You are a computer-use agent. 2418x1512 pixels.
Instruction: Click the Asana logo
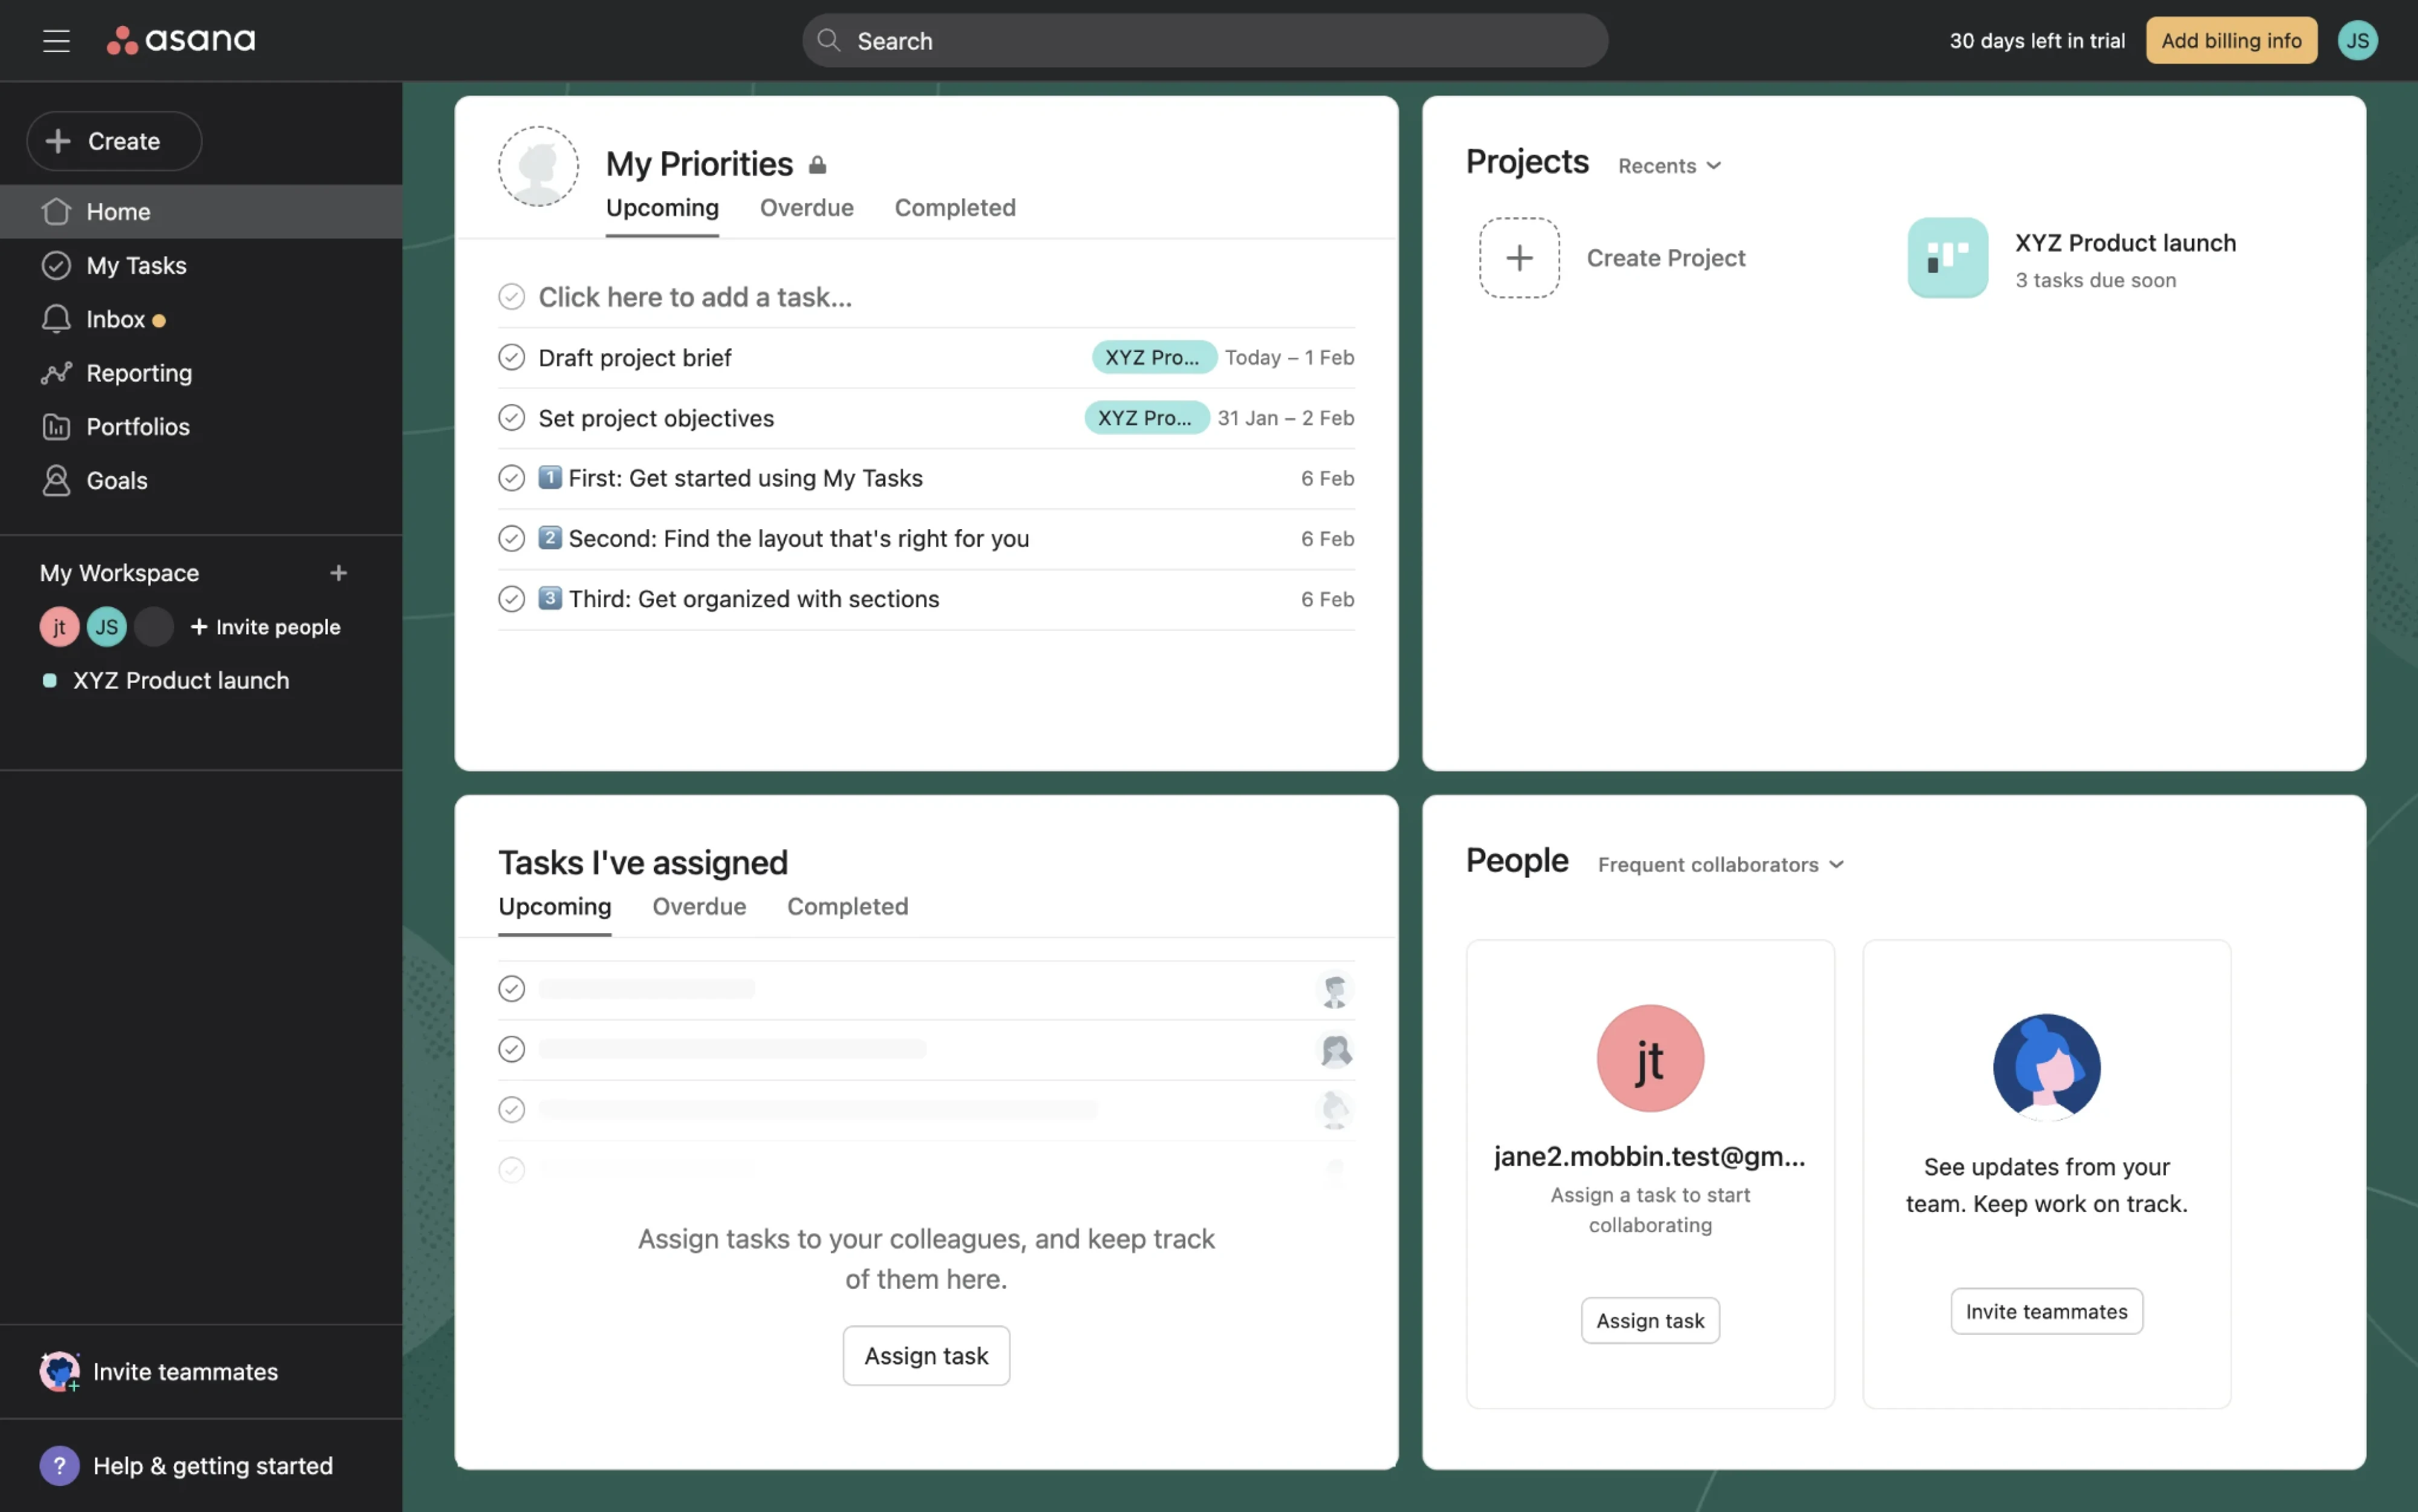click(x=181, y=40)
